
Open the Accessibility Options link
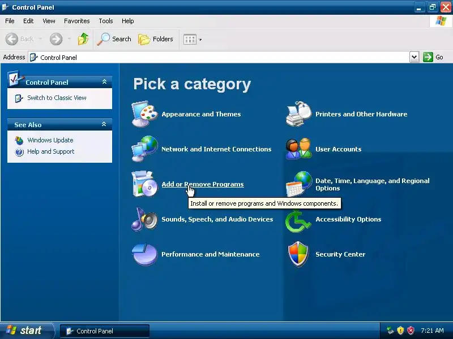tap(348, 219)
